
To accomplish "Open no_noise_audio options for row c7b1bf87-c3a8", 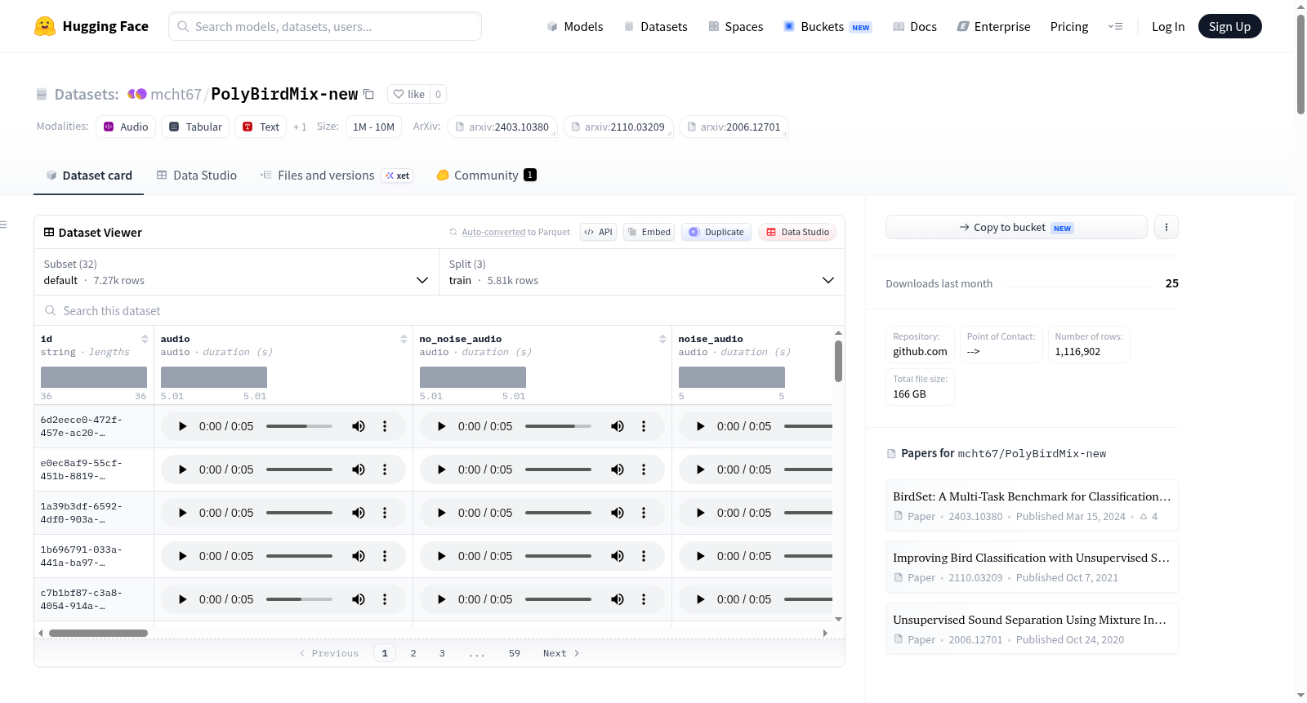I will [x=644, y=599].
